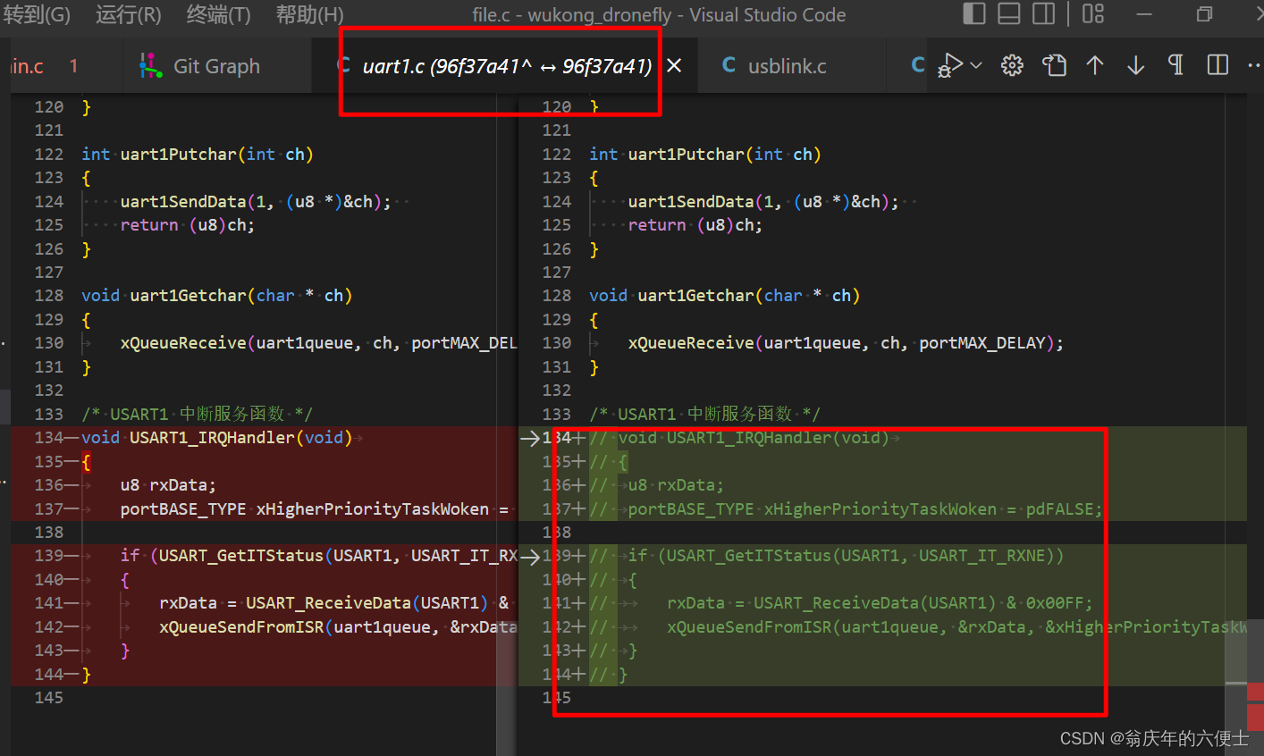This screenshot has width=1264, height=756.
Task: Go to next change with down arrow
Action: [x=1135, y=65]
